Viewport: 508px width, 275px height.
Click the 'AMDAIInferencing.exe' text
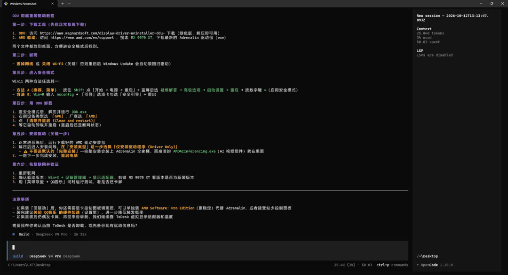pyautogui.click(x=194, y=152)
